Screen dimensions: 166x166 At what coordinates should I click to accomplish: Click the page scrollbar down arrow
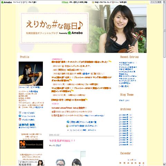click(x=164, y=164)
